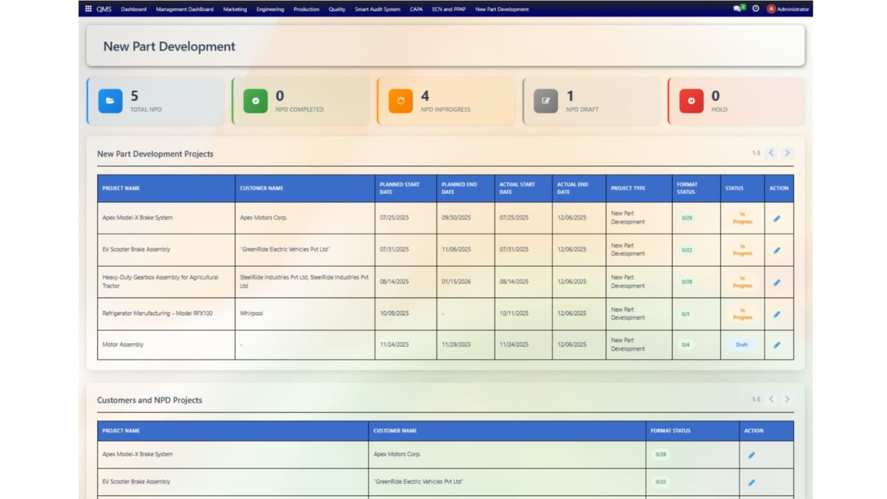Click the Total NPD folder icon

coord(110,101)
